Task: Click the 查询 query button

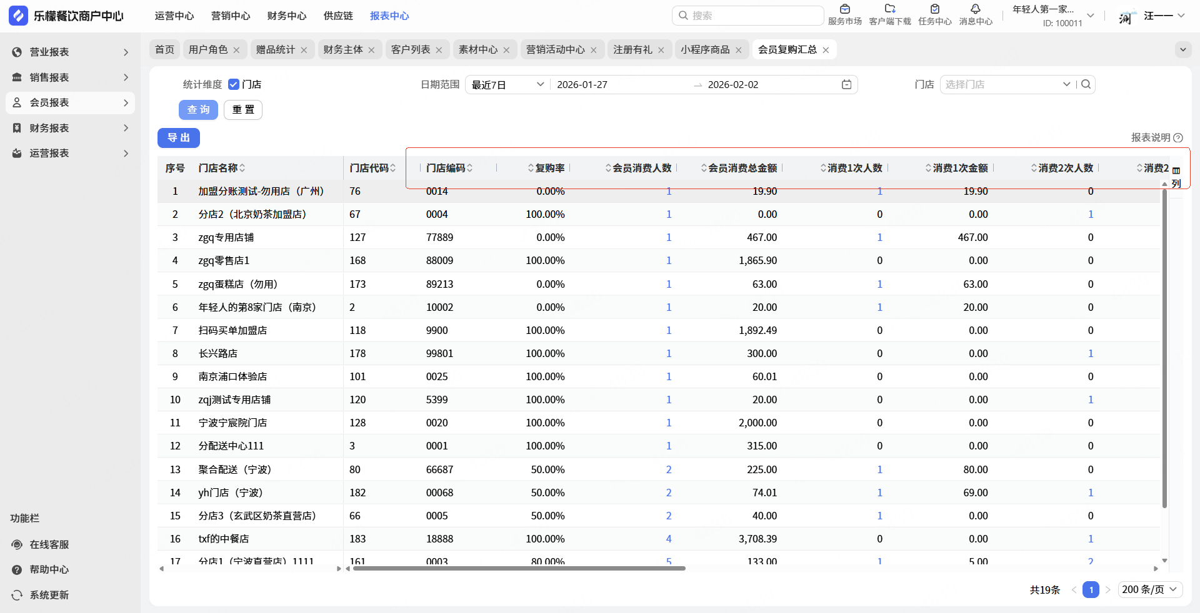Action: 198,110
